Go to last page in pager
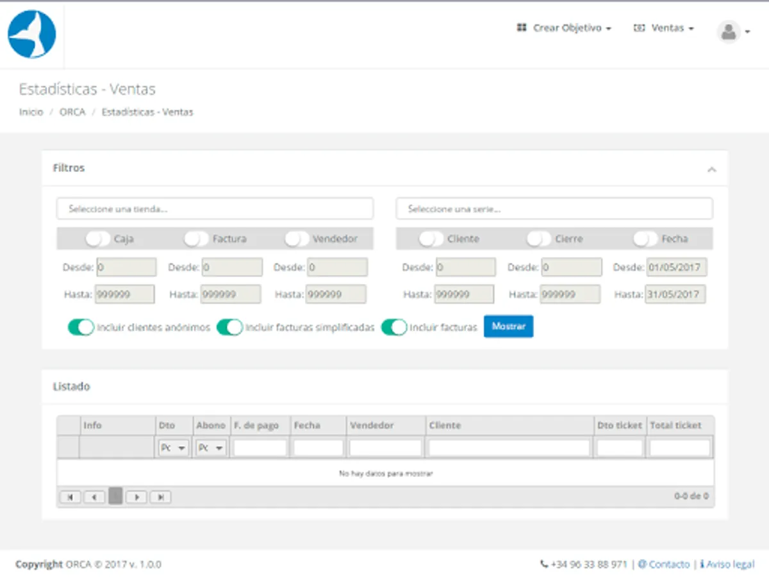The height and width of the screenshot is (577, 769). pyautogui.click(x=160, y=497)
